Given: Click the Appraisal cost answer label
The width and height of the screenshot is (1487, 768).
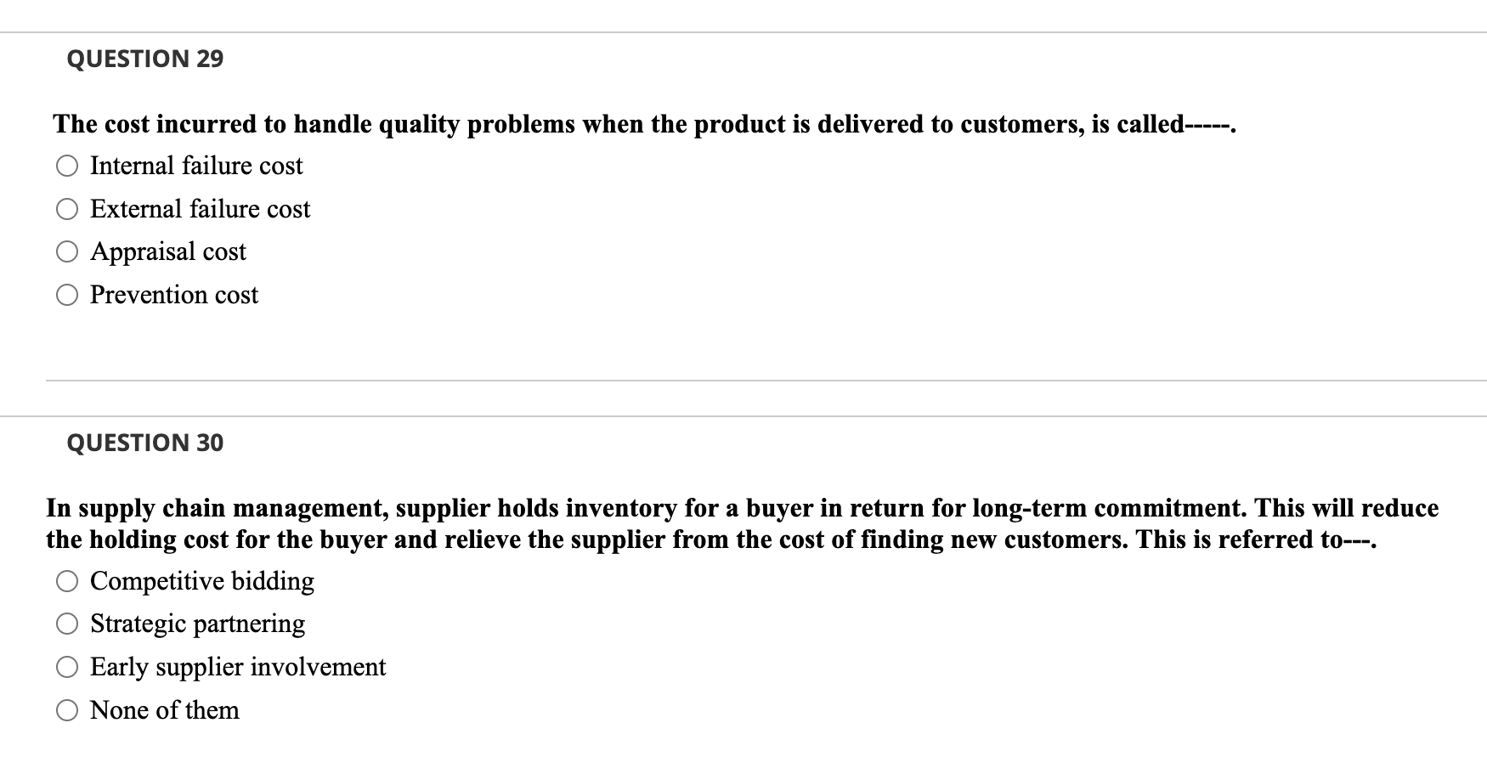Looking at the screenshot, I should (x=167, y=252).
